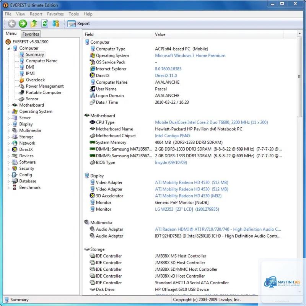Click the Software icon in tree
Image resolution: width=306 pixels, height=306 pixels.
point(15,162)
